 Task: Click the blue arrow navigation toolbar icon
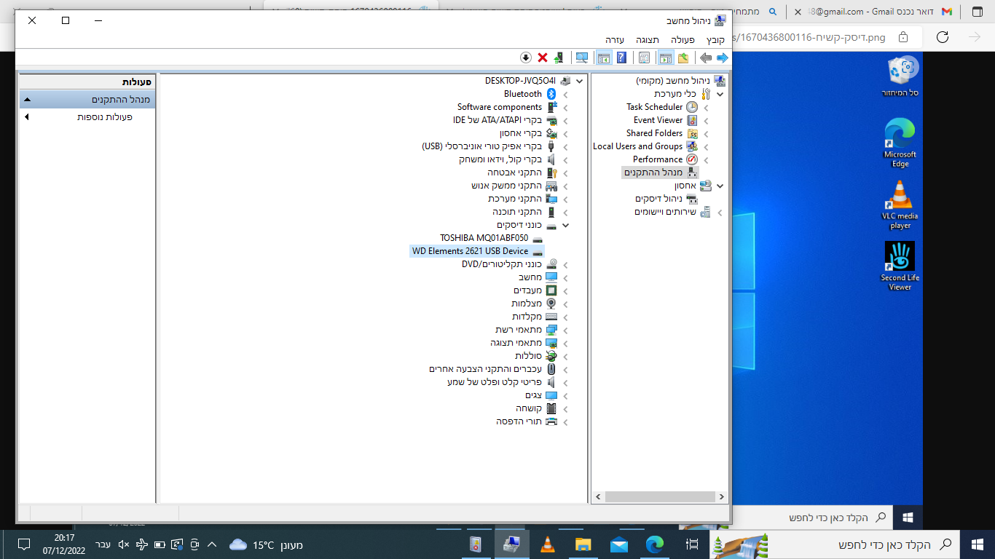pyautogui.click(x=722, y=58)
